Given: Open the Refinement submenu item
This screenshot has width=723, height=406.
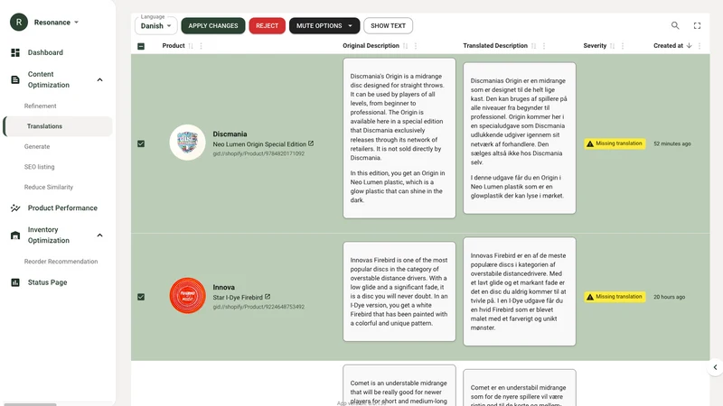Looking at the screenshot, I should click(40, 106).
